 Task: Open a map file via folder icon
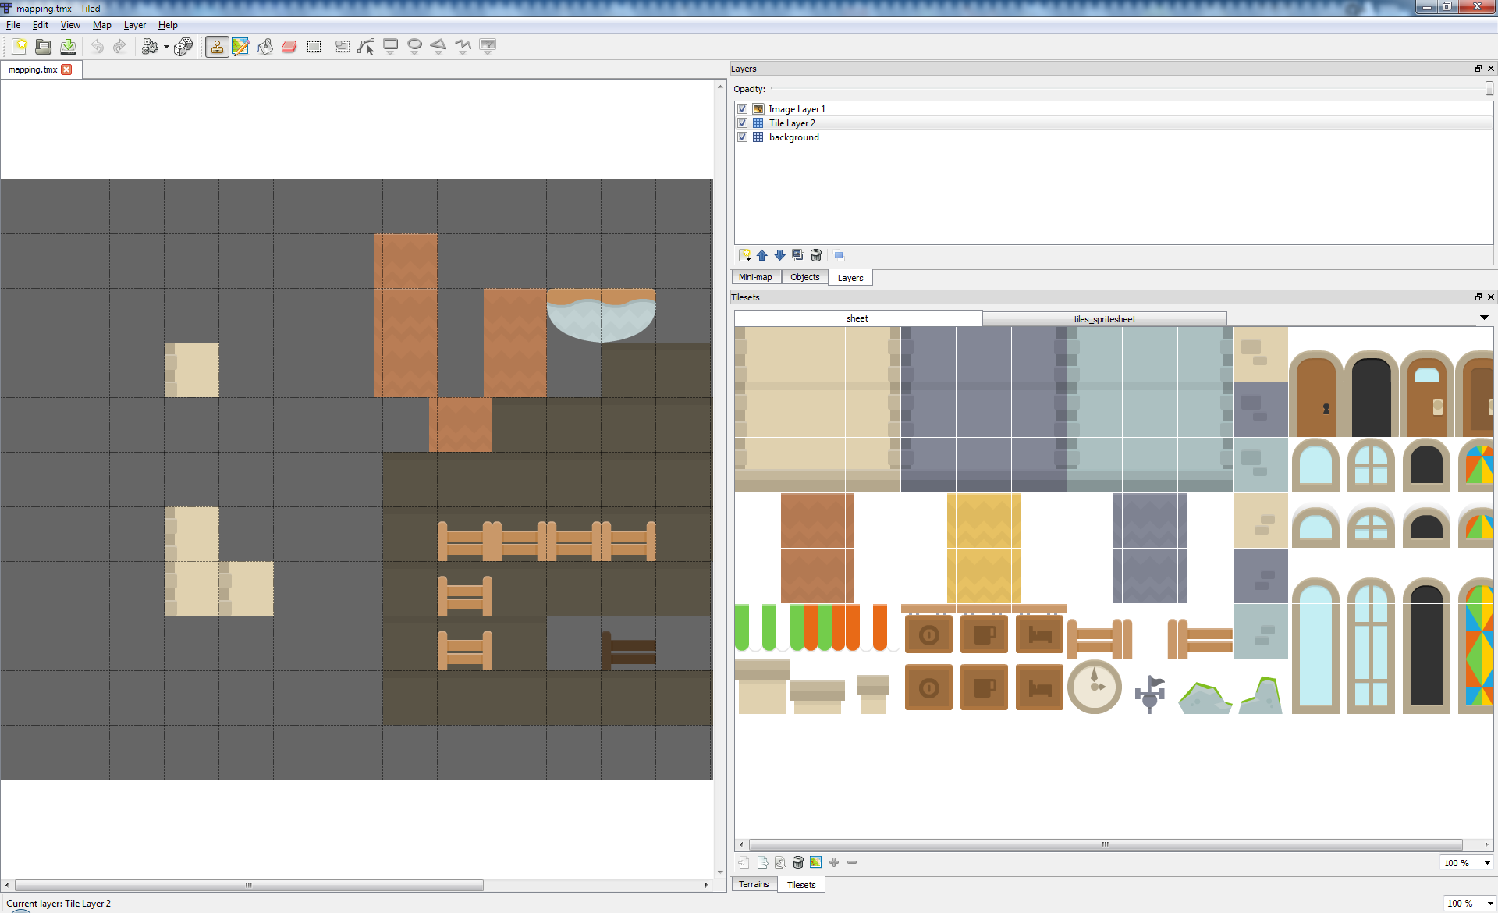coord(44,47)
